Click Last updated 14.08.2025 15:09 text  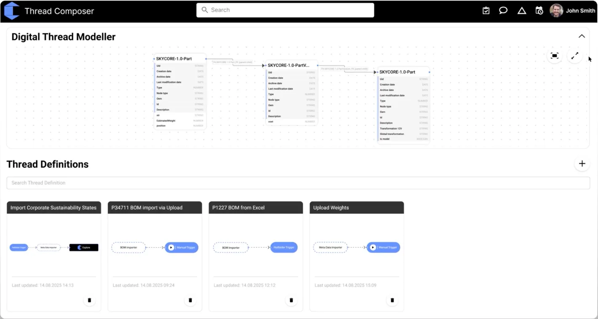346,285
